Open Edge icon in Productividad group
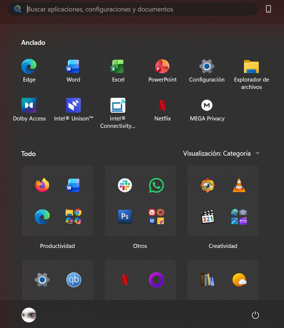284x328 pixels. [x=42, y=217]
